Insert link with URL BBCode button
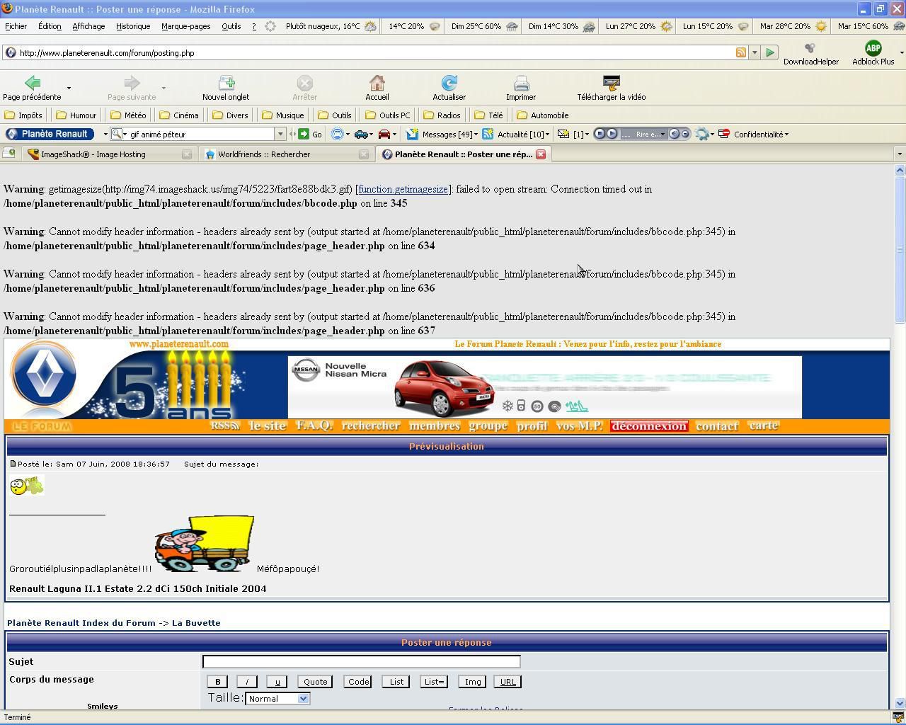Image resolution: width=906 pixels, height=725 pixels. click(x=508, y=682)
